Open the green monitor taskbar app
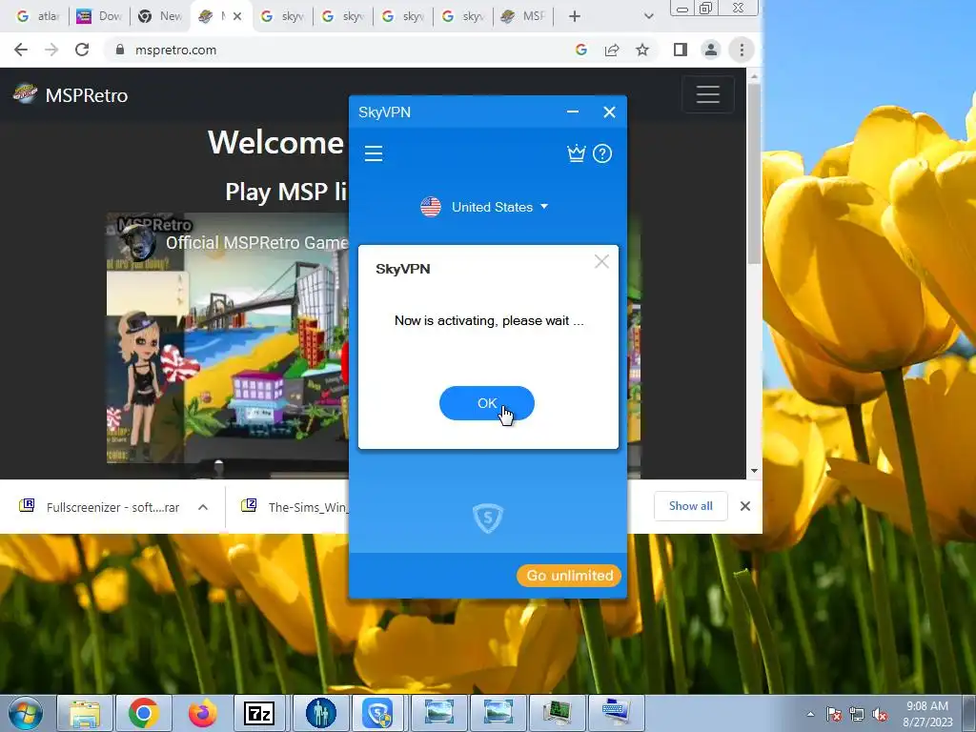Viewport: 976px width, 732px height. pos(556,713)
